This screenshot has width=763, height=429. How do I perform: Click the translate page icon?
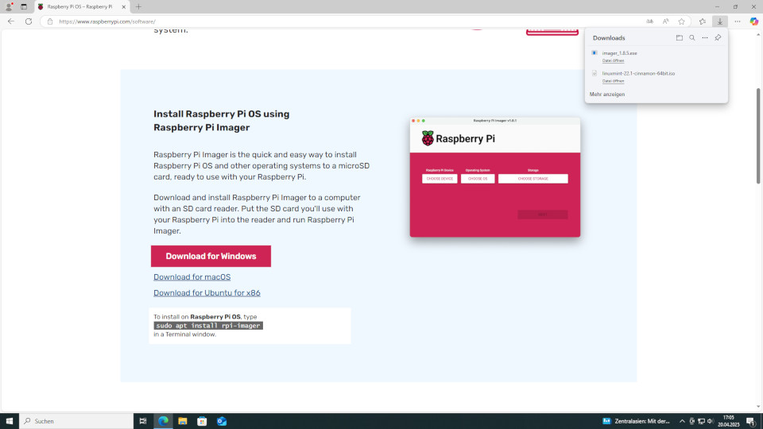(x=649, y=21)
